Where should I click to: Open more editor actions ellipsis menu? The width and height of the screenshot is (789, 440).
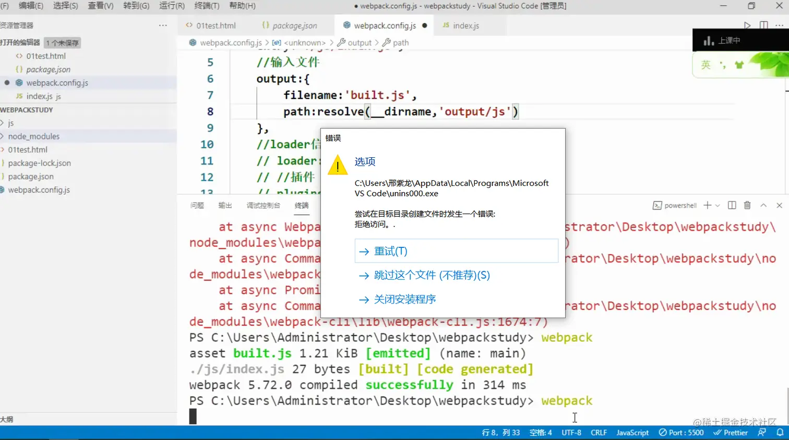coord(779,26)
